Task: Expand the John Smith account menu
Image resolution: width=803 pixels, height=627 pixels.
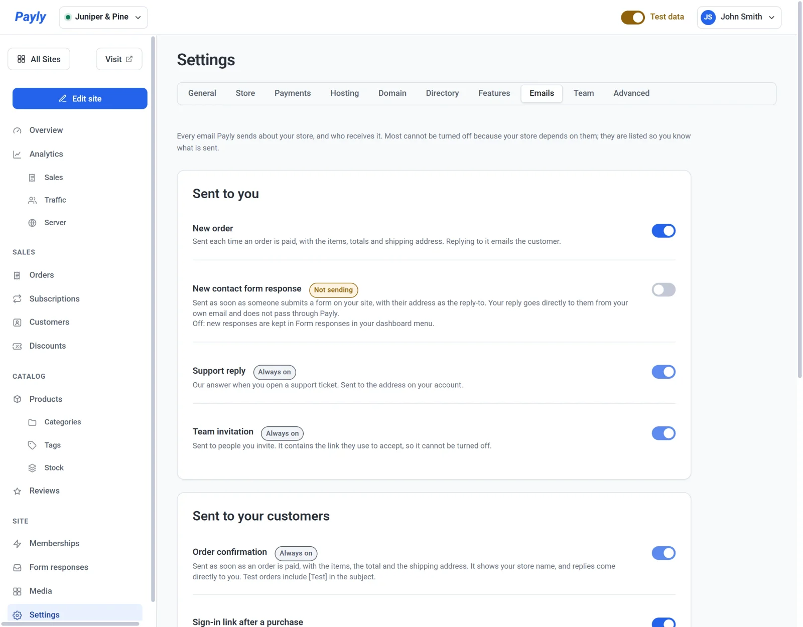Action: pyautogui.click(x=739, y=17)
